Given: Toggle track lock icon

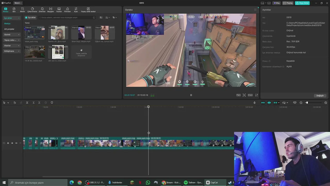Looking at the screenshot, I should (8, 143).
